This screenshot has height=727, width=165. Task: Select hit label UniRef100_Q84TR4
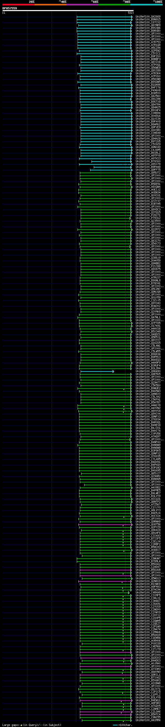(148, 105)
